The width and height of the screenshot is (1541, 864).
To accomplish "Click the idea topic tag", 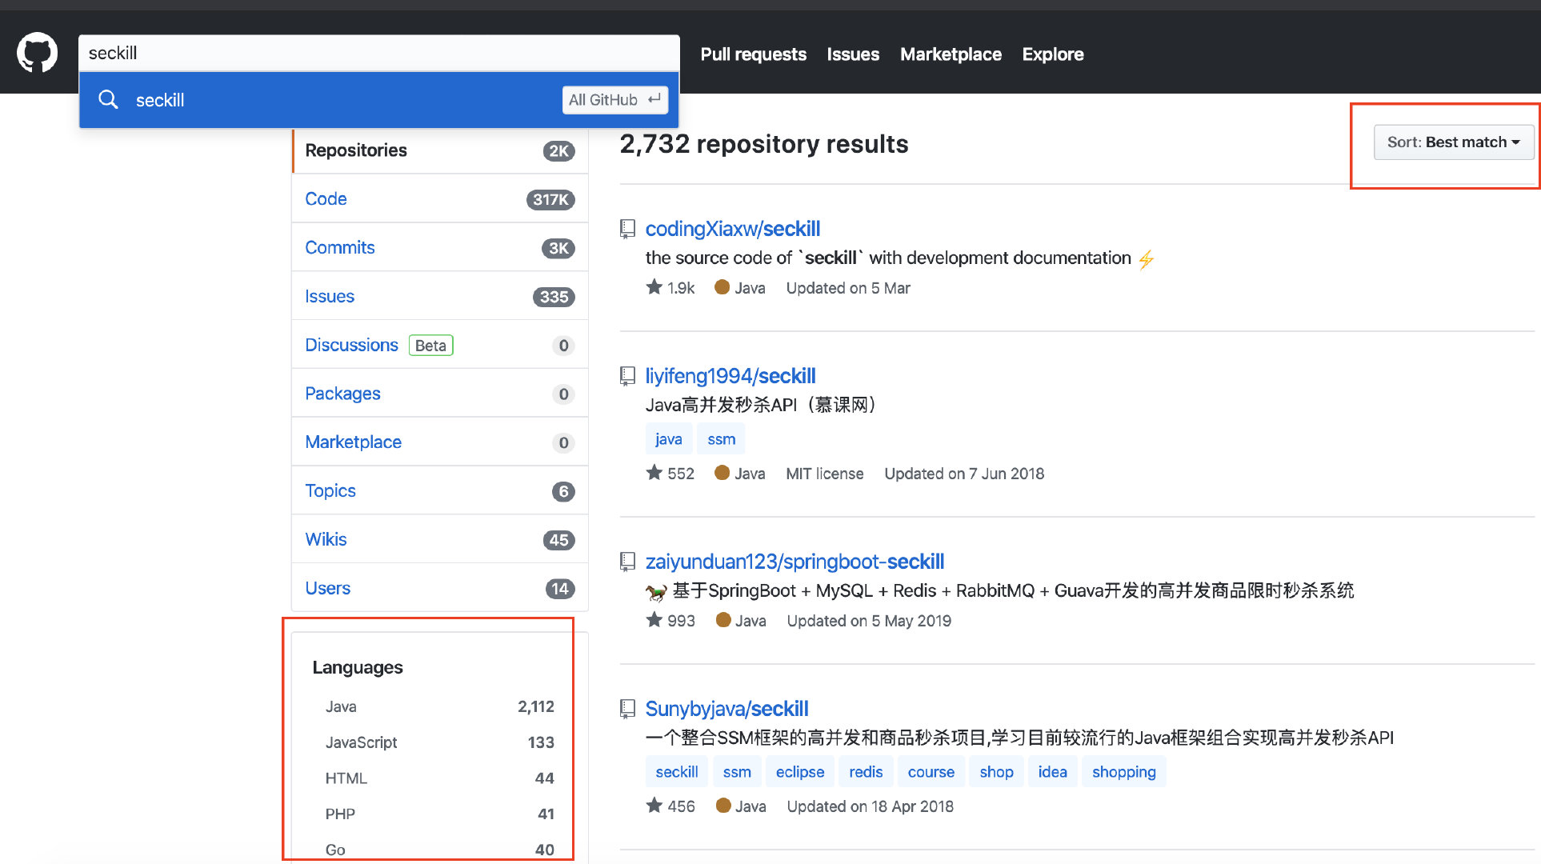I will click(x=1053, y=772).
